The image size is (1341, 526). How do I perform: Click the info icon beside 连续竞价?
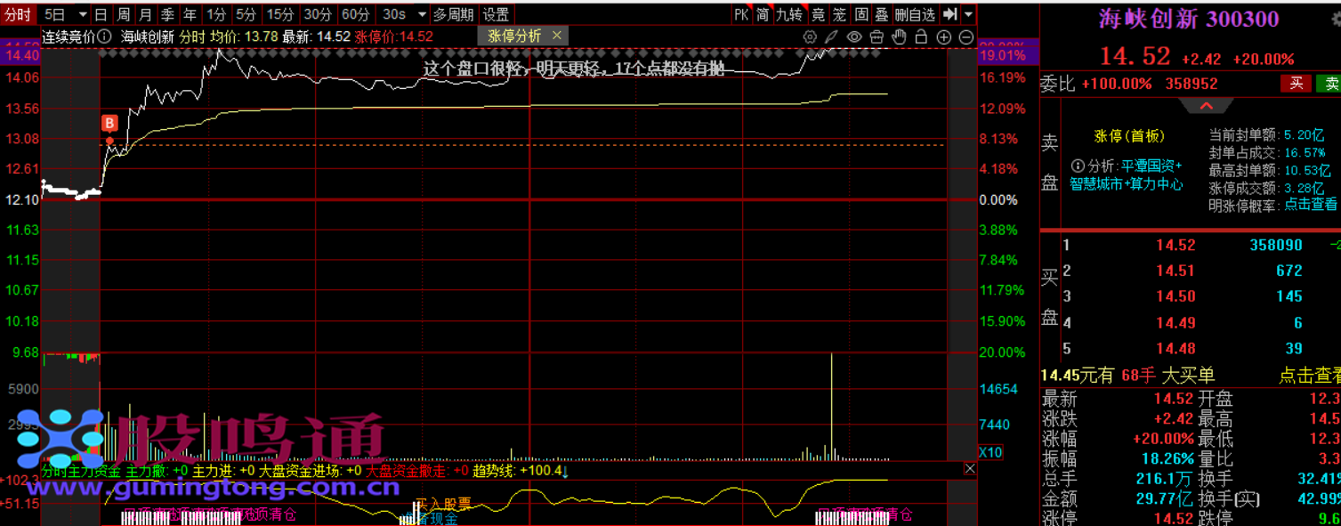(105, 36)
